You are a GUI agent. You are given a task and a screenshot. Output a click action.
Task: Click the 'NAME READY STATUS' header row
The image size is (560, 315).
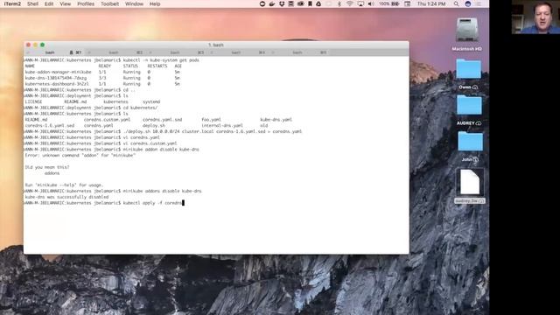tap(103, 66)
